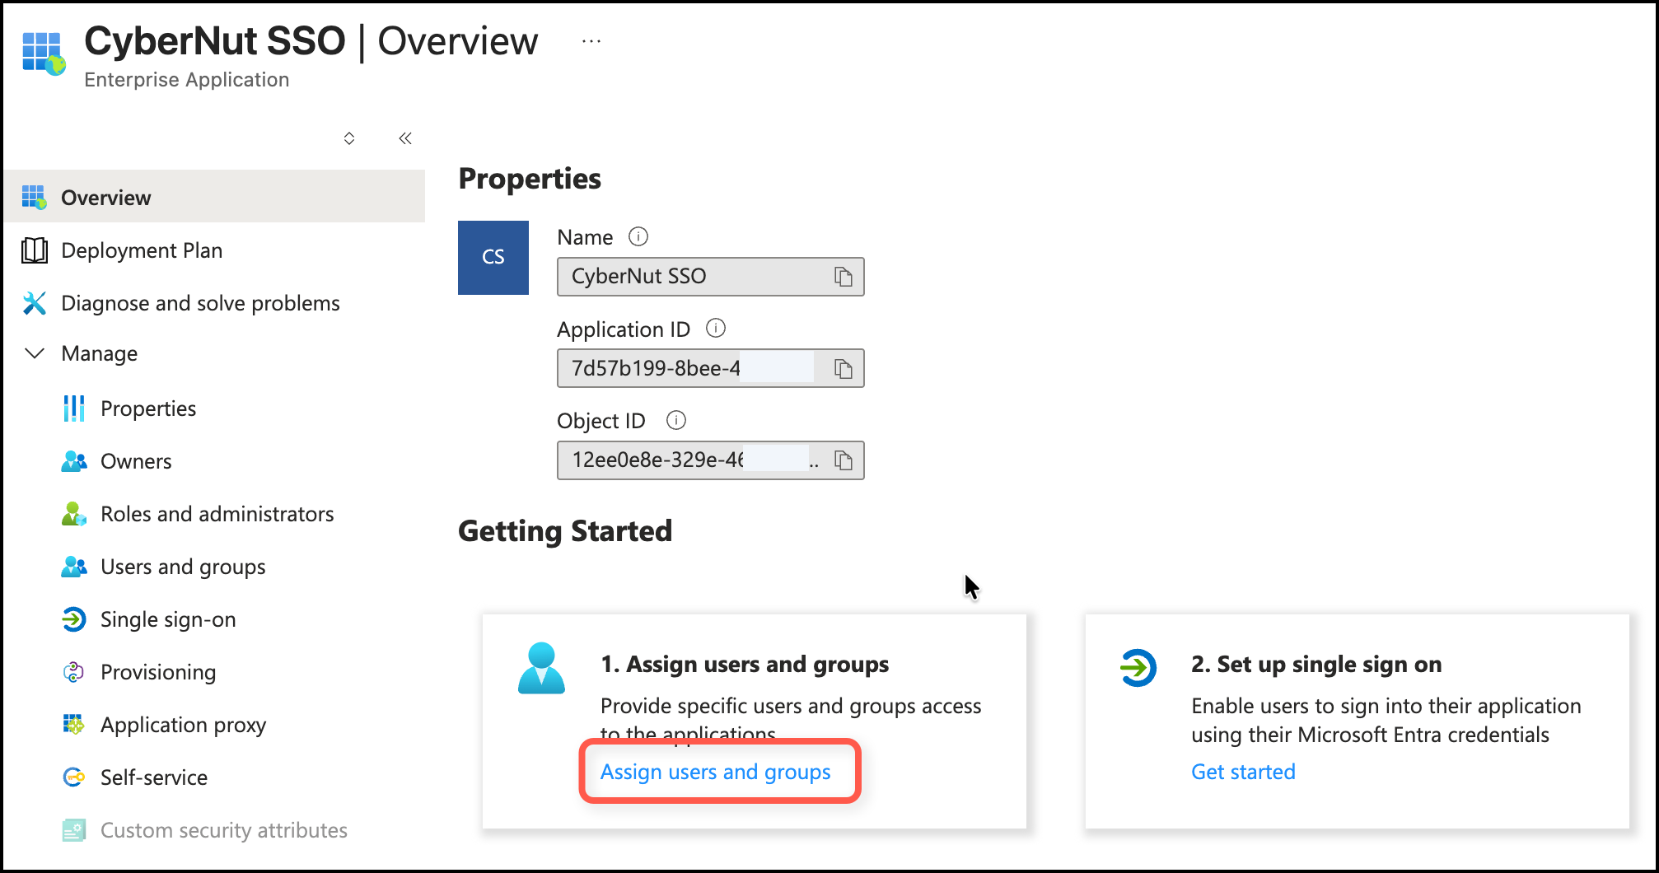Open the more options ellipsis menu

tap(591, 41)
